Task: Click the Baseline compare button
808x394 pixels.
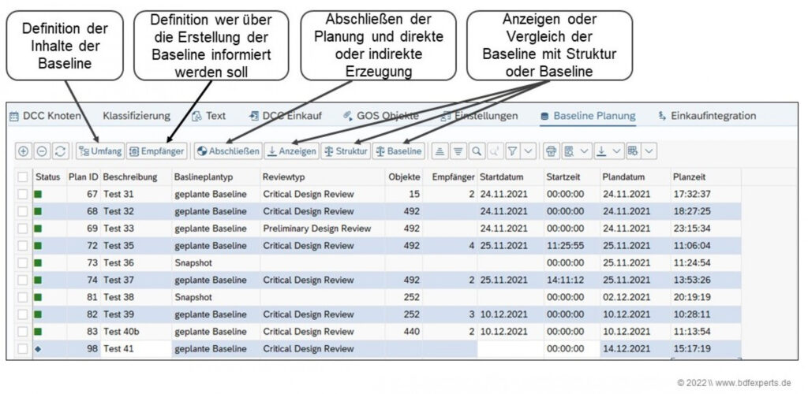Action: [398, 151]
